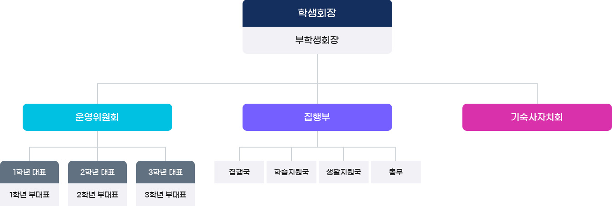612x206 pixels.
Task: Open the 운영위원회 cyan box
Action: pos(97,117)
